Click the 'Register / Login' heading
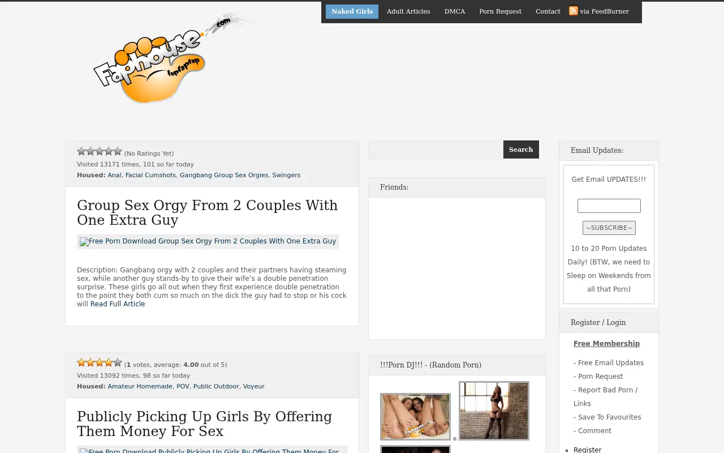Image resolution: width=724 pixels, height=453 pixels. (x=598, y=323)
